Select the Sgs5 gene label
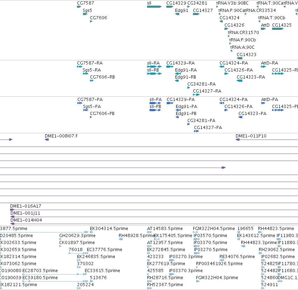This screenshot has width=298, height=290. pyautogui.click(x=88, y=11)
